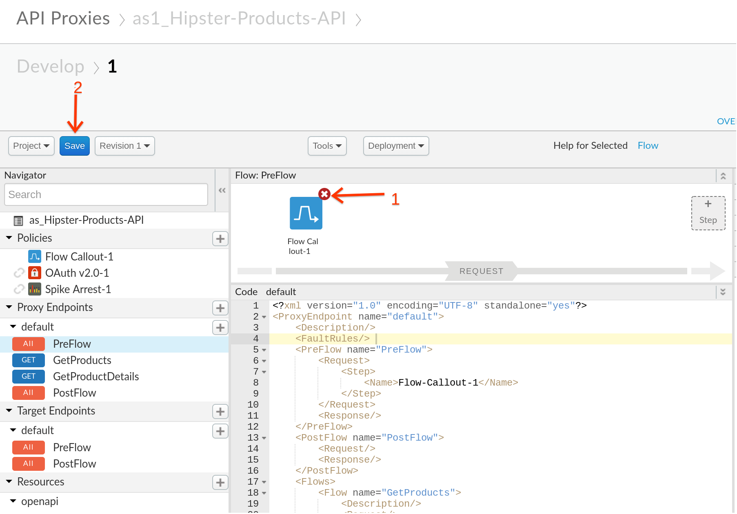Click the OAuth v2.0-1 lock icon

pos(35,273)
